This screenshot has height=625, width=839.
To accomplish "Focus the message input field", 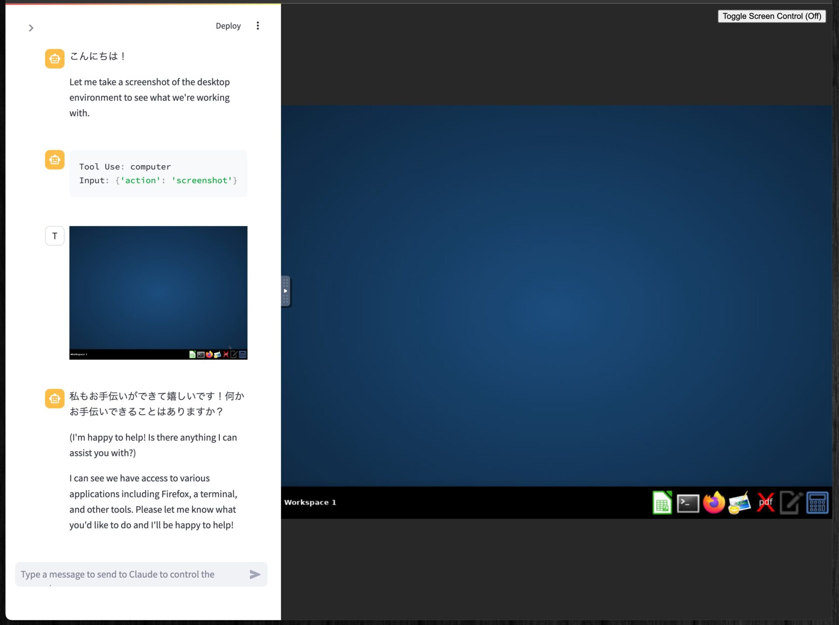I will 131,574.
